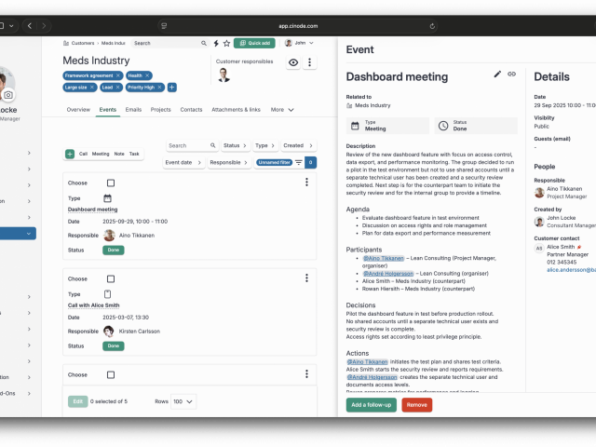Screen dimensions: 596x447
Task: Open the Rows 100 dropdown
Action: 183,401
